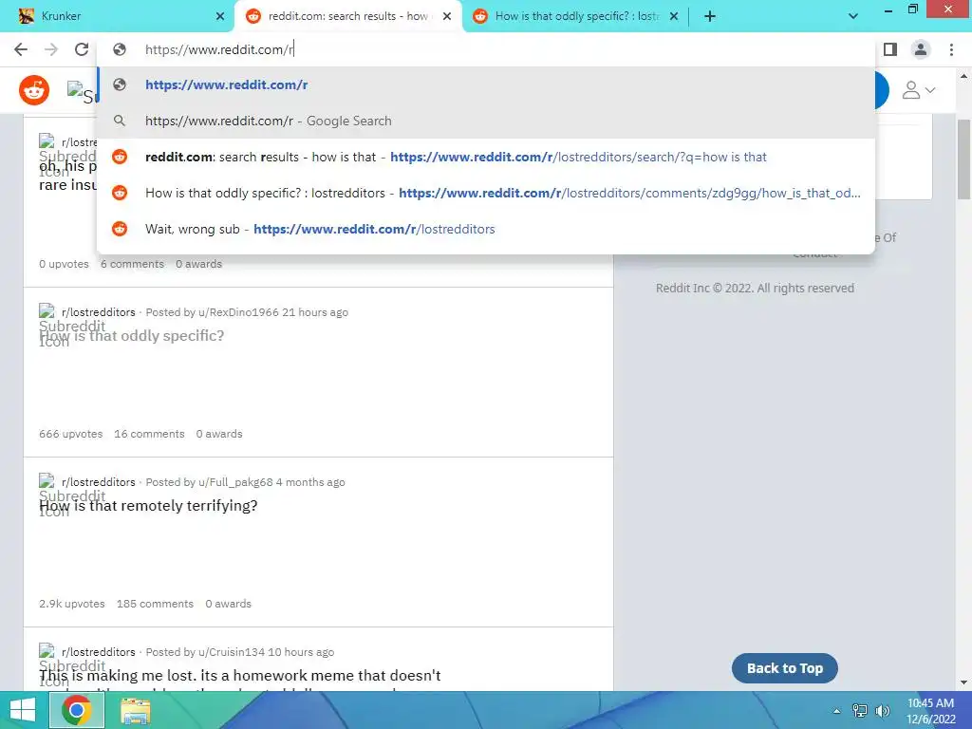Click the subreddit icon on the RexDino1966 post

point(47,311)
